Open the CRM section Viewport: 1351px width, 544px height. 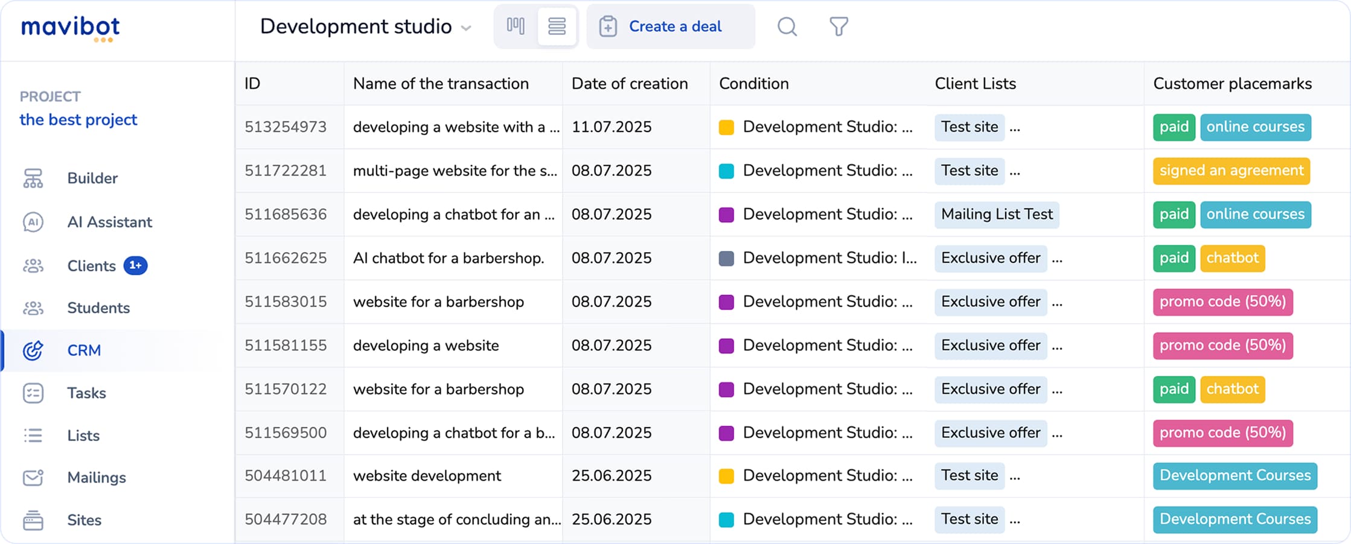point(84,350)
